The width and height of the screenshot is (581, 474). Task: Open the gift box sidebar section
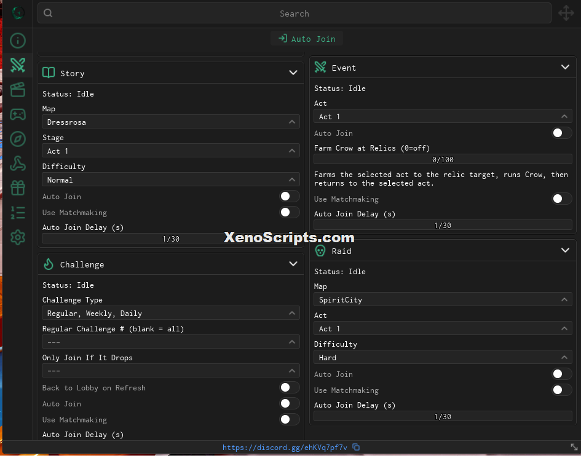[x=17, y=188]
